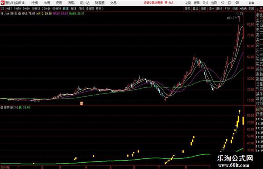Click the 游客 user label
Viewport: 263px width, 169px height.
[x=251, y=3]
